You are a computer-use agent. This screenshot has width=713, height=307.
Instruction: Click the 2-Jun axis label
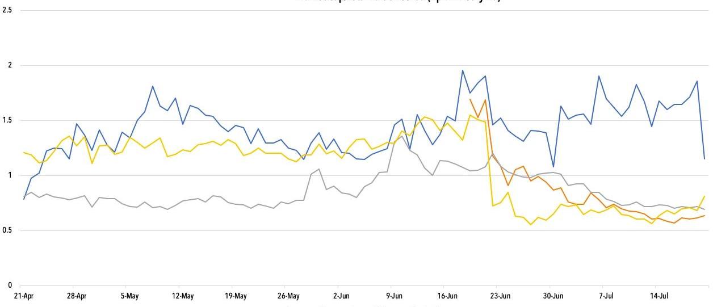[341, 296]
